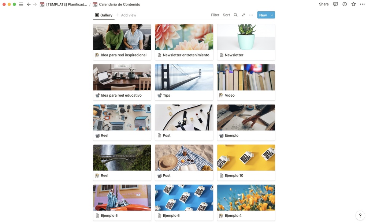Open search in the gallery toolbar
Screen dimensions: 368x223
236,15
